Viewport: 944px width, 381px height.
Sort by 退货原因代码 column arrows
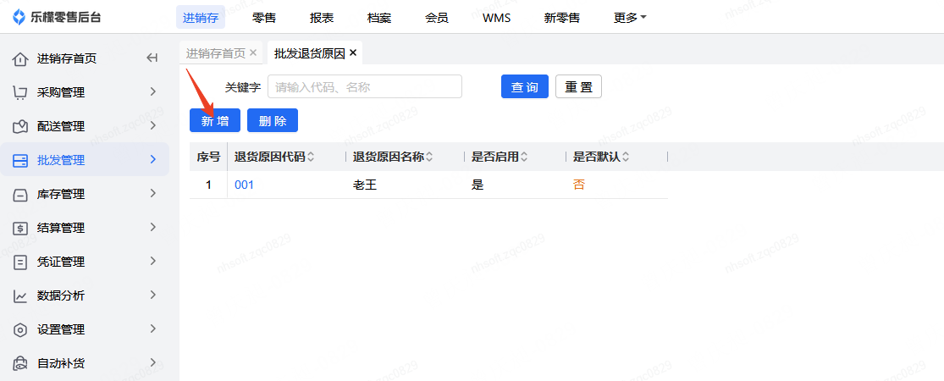(x=311, y=157)
